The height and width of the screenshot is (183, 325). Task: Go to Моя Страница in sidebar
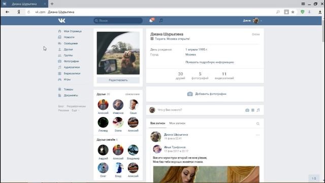(x=73, y=31)
